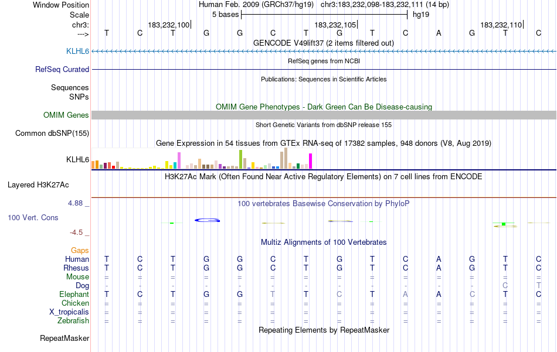This screenshot has height=352, width=557.
Task: Click the GENCODE V49lift37 track title
Action: [323, 43]
